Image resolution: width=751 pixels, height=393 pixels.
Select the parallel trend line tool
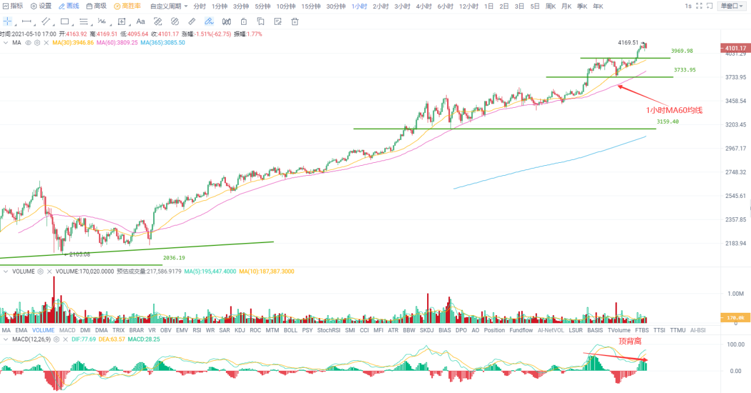(46, 22)
